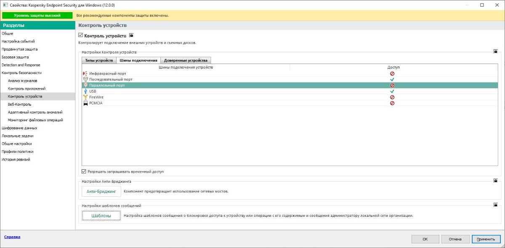The width and height of the screenshot is (505, 248).
Task: Toggle allowed checkmark for USB
Action: tap(392, 91)
